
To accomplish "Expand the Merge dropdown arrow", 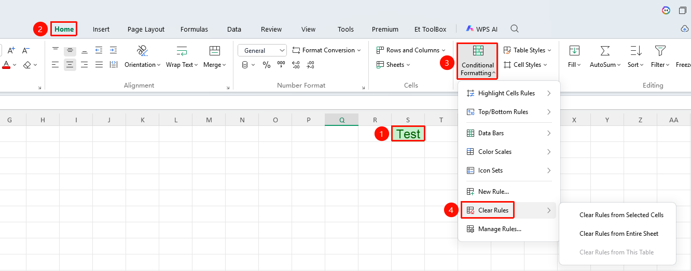I will coord(224,65).
